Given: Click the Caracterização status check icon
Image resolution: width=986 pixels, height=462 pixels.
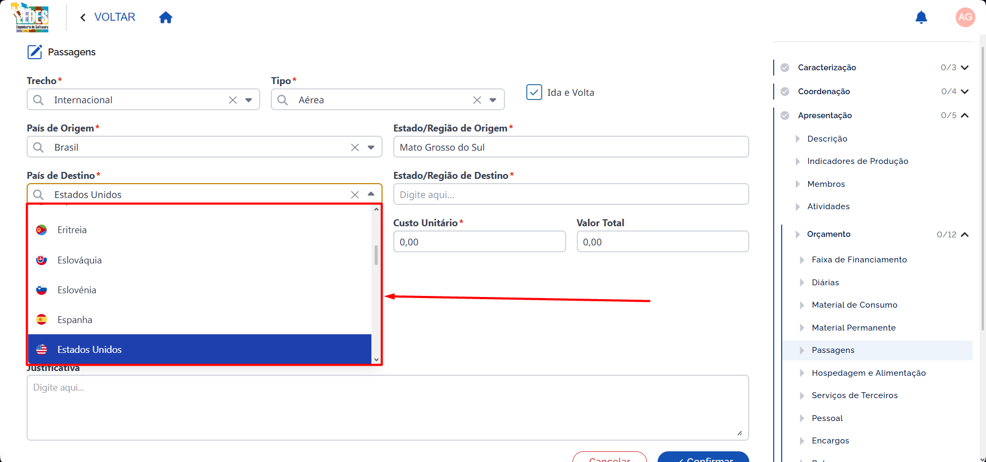Looking at the screenshot, I should tap(785, 68).
